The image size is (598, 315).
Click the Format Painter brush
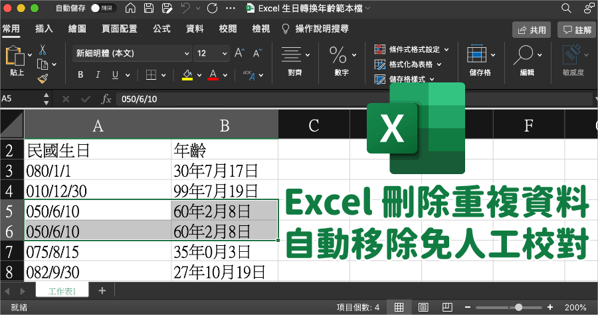tap(43, 79)
